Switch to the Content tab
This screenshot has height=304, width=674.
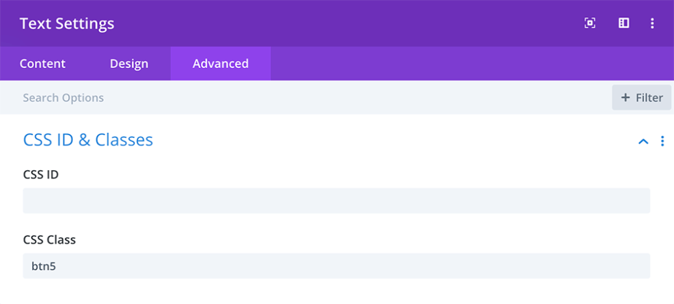coord(43,64)
